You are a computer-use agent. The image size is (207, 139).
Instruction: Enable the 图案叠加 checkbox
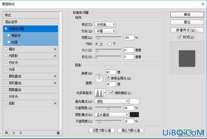click(x=6, y=89)
